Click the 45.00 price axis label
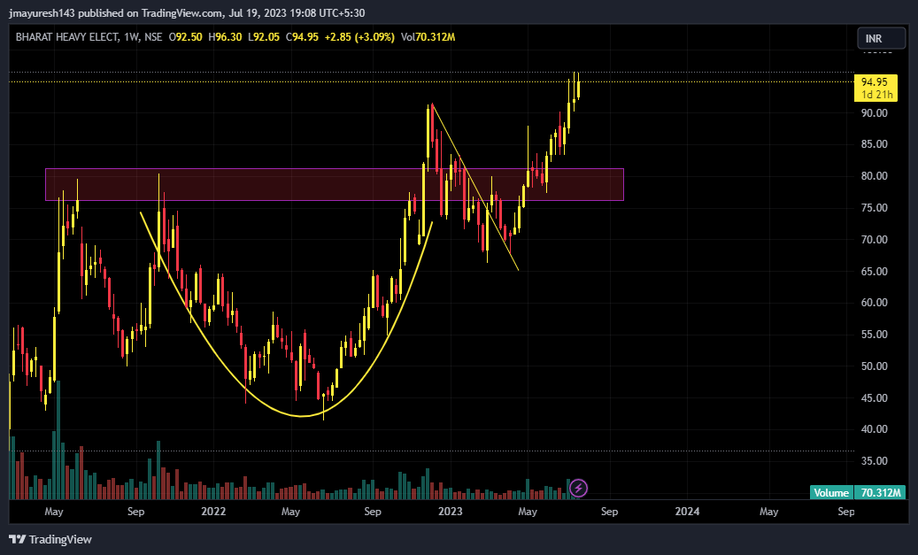The width and height of the screenshot is (918, 555). pos(874,398)
